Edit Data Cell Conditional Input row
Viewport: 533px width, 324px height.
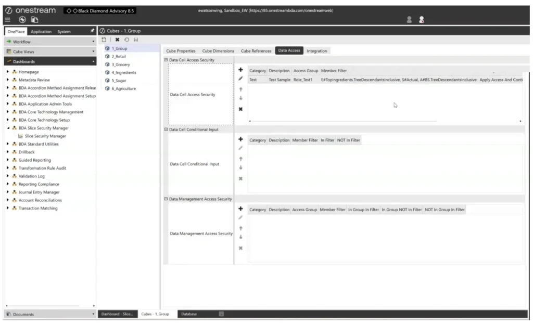point(240,148)
